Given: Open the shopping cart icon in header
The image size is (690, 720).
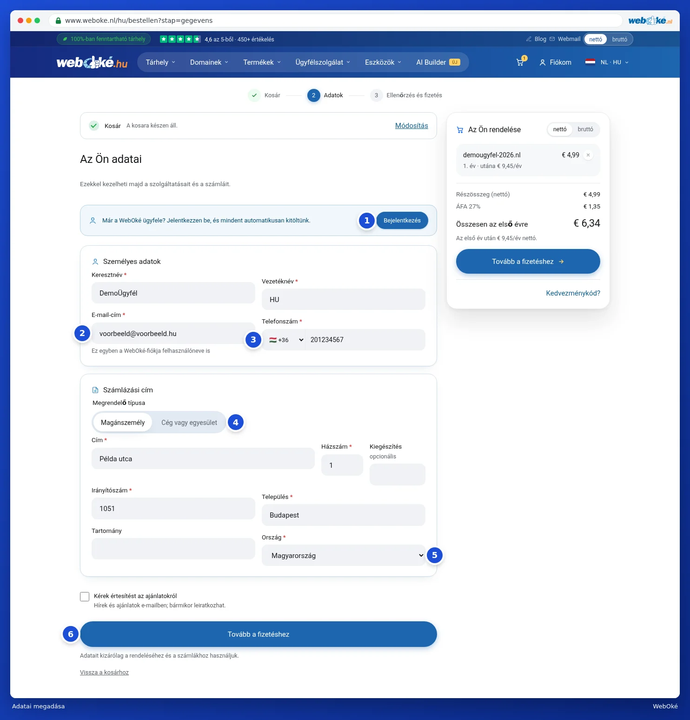Looking at the screenshot, I should 521,62.
